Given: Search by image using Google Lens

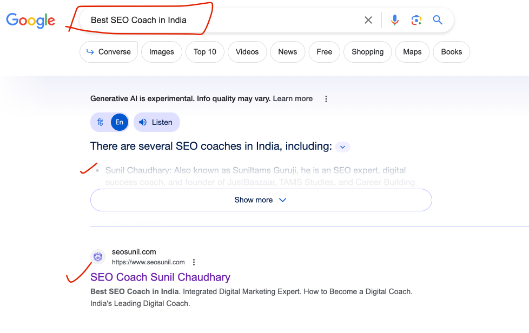Looking at the screenshot, I should point(416,19).
